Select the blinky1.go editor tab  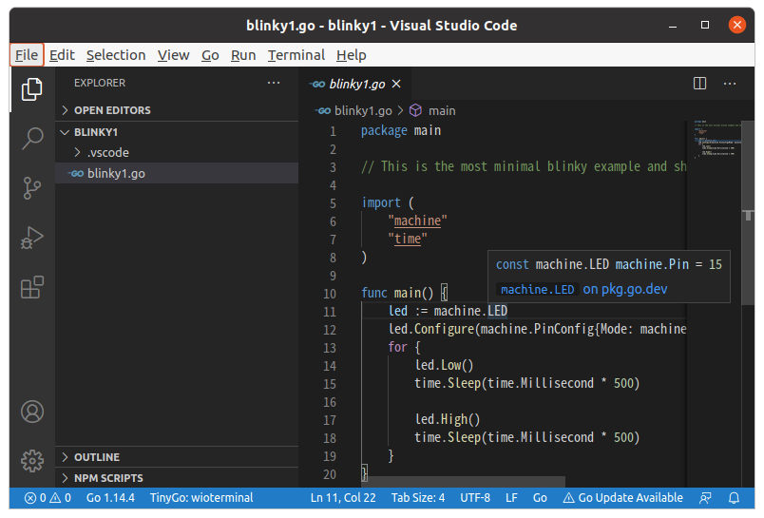point(354,84)
